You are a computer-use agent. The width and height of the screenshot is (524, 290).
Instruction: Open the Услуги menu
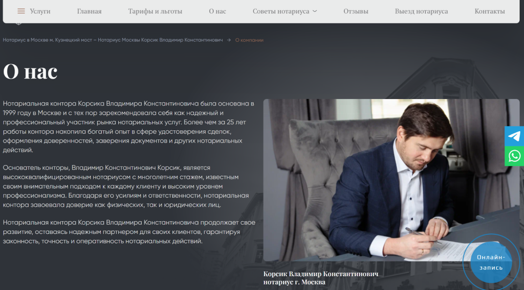coord(40,11)
